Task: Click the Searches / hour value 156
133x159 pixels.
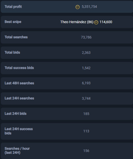Action: point(86,151)
